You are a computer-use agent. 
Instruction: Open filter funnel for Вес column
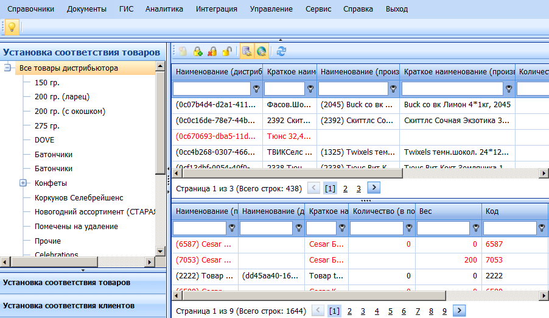[475, 228]
